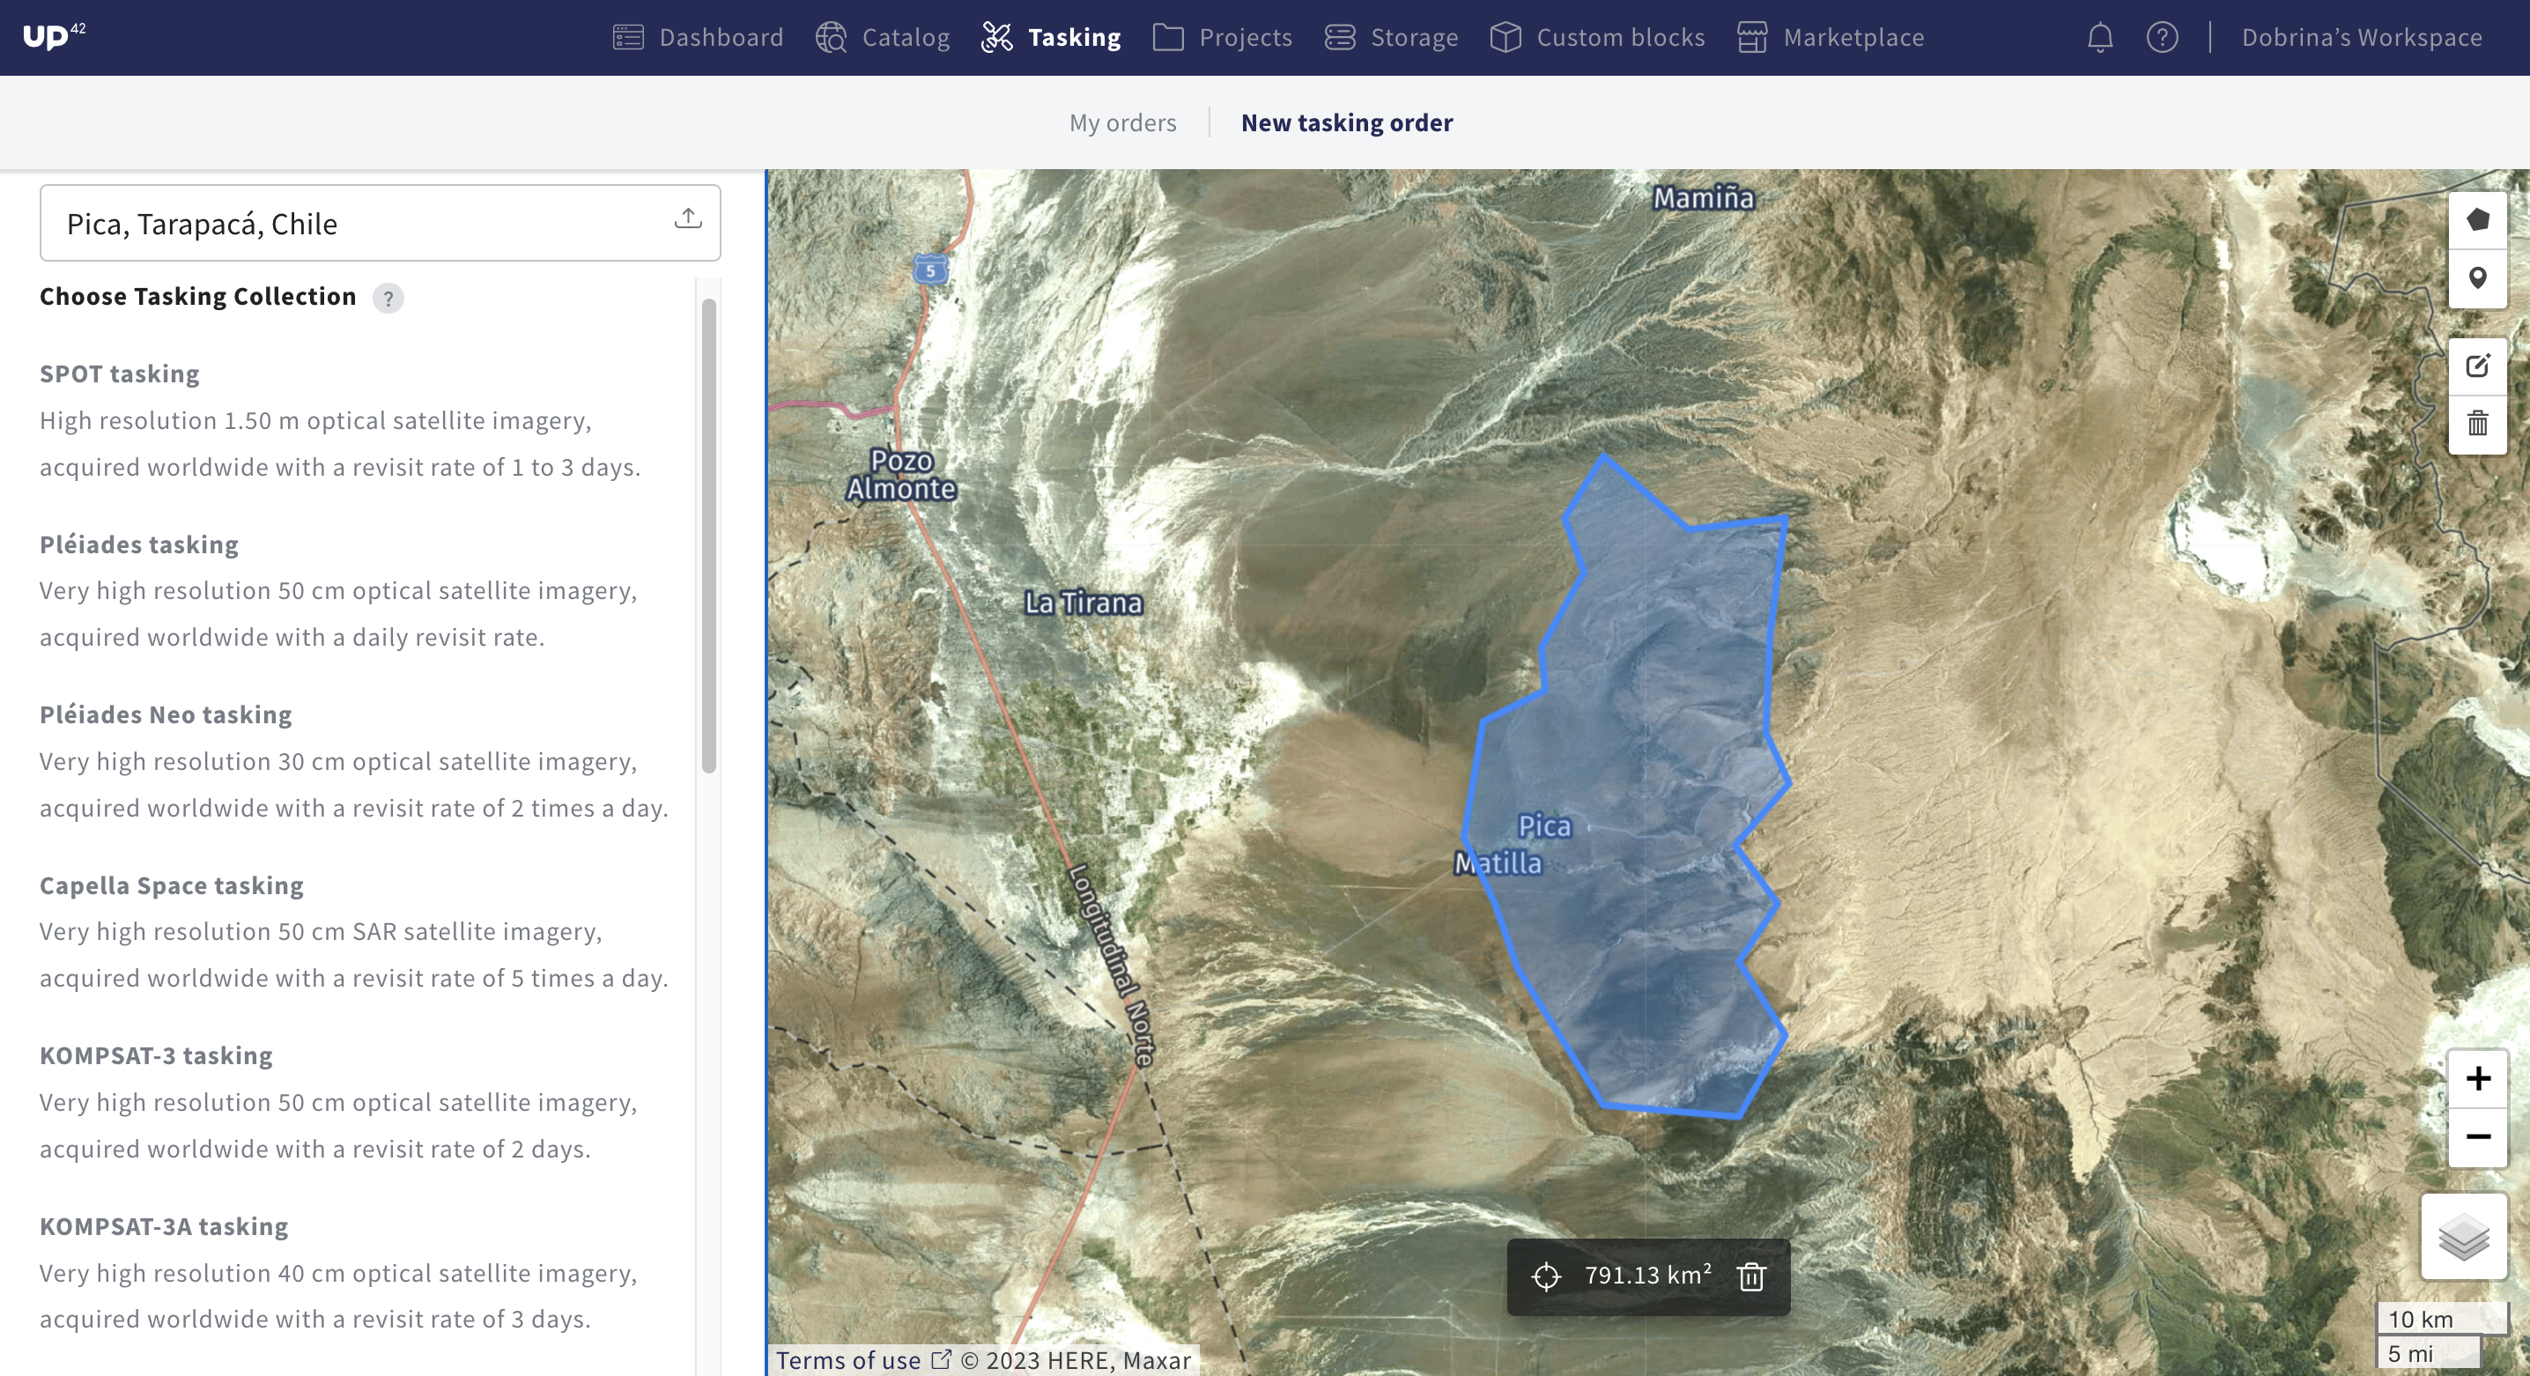Open the map layers switcher
Image resolution: width=2530 pixels, height=1376 pixels.
coord(2463,1237)
